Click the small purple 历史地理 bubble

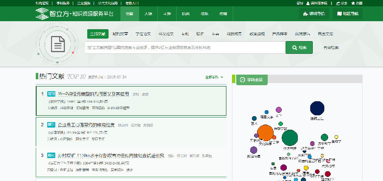point(256,136)
